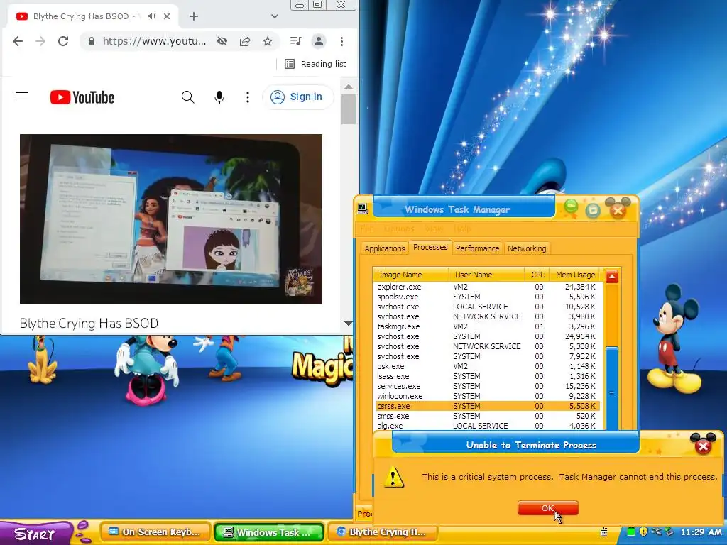This screenshot has height=545, width=727.
Task: Sort processes by Image Name column
Action: click(411, 275)
